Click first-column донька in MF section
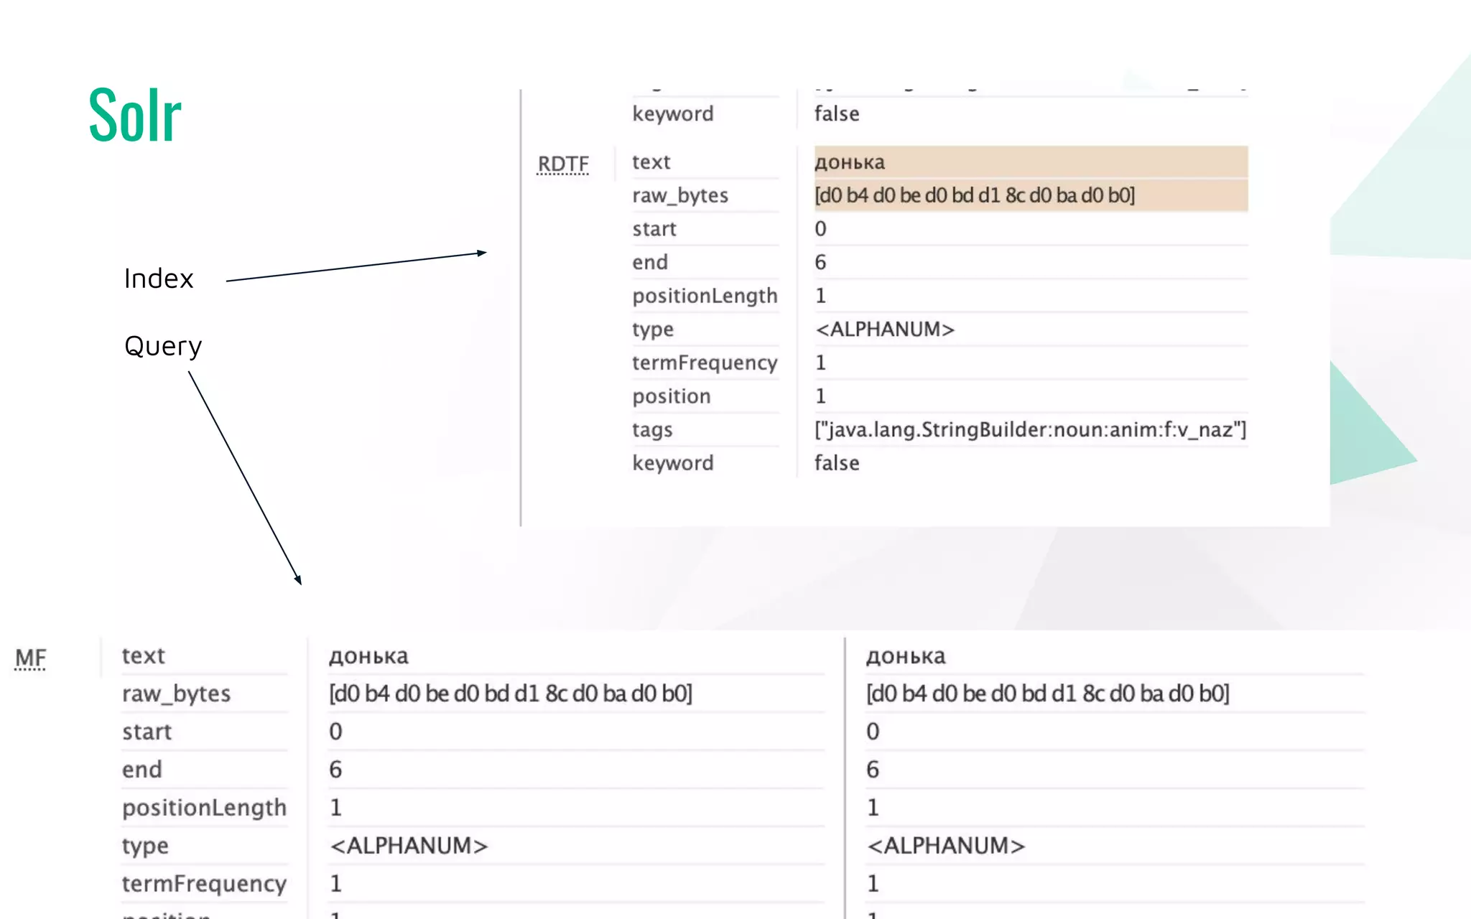This screenshot has height=919, width=1471. coord(368,656)
